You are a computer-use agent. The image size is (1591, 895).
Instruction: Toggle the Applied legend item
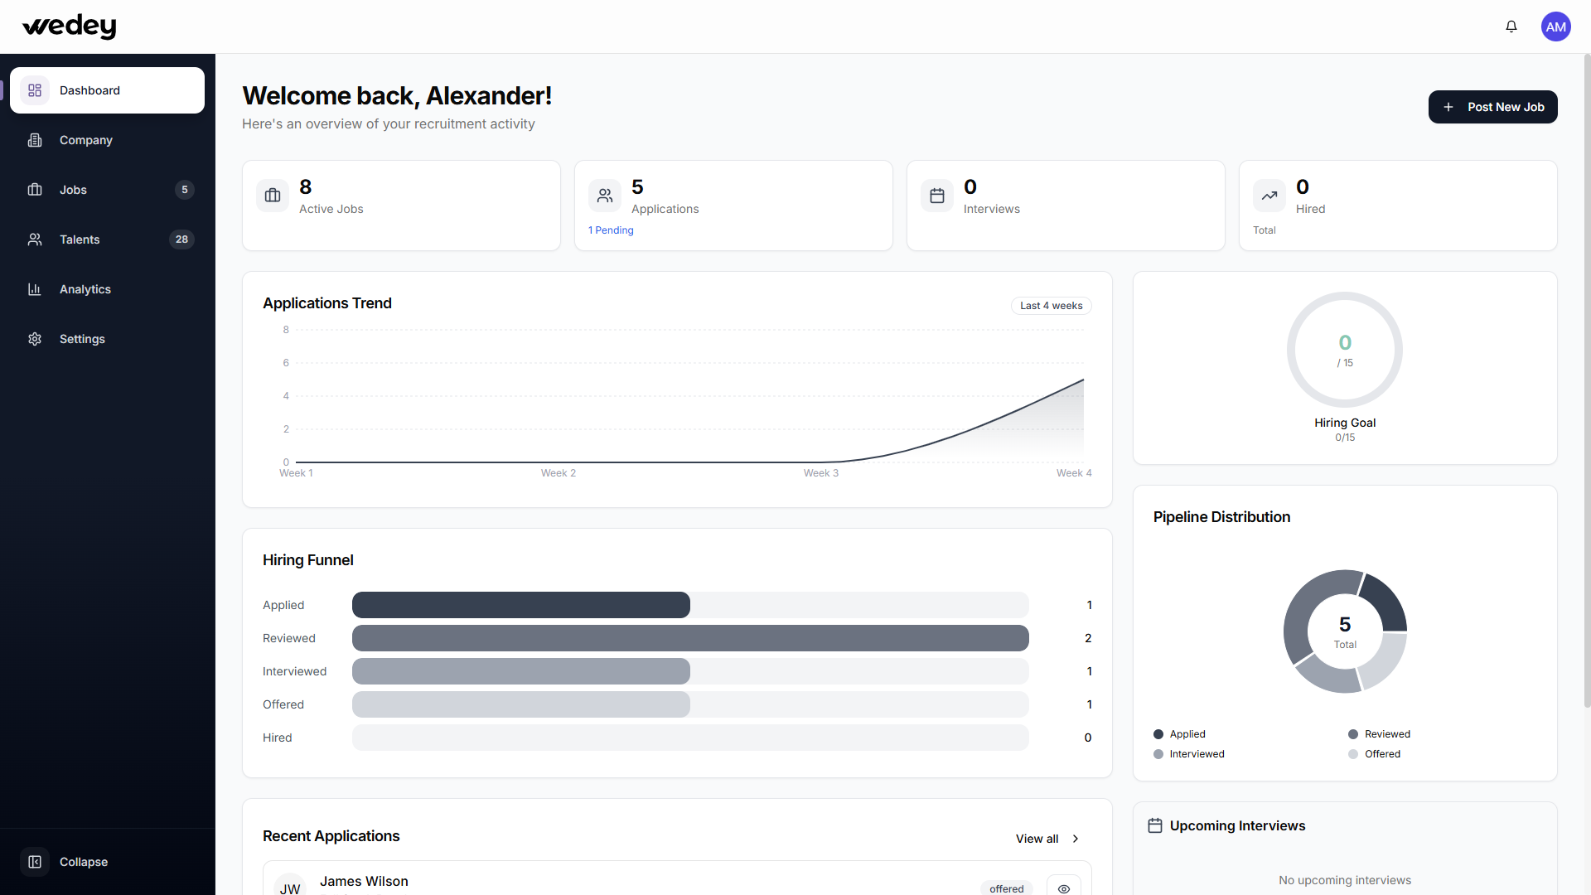point(1179,734)
